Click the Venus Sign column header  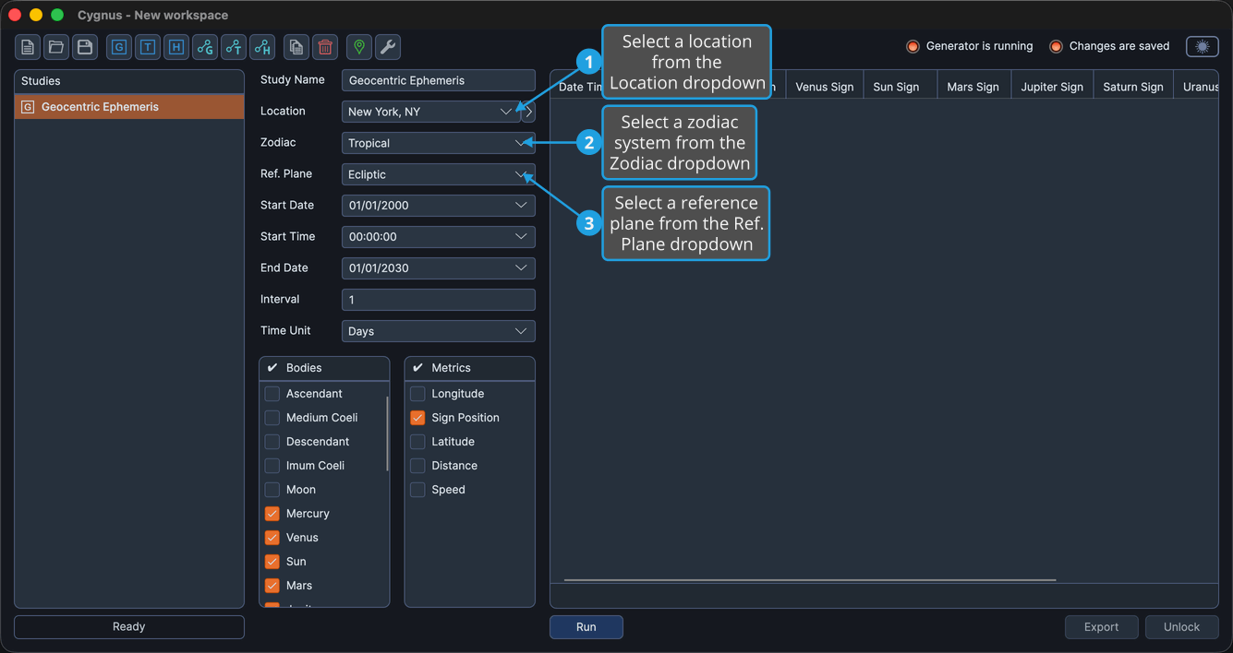pyautogui.click(x=824, y=87)
